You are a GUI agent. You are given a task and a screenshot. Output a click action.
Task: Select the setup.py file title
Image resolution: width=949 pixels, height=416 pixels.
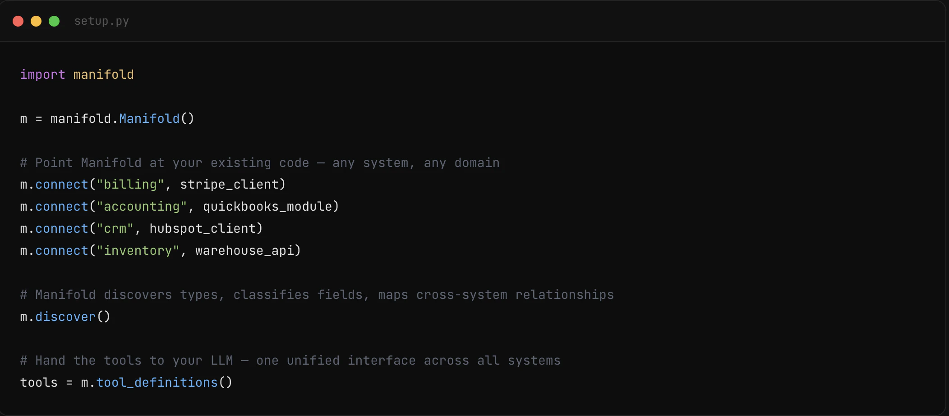click(x=101, y=21)
